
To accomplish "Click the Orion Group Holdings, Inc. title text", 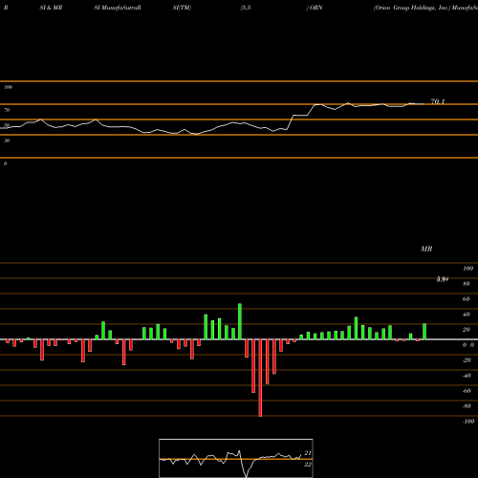I will (412, 8).
